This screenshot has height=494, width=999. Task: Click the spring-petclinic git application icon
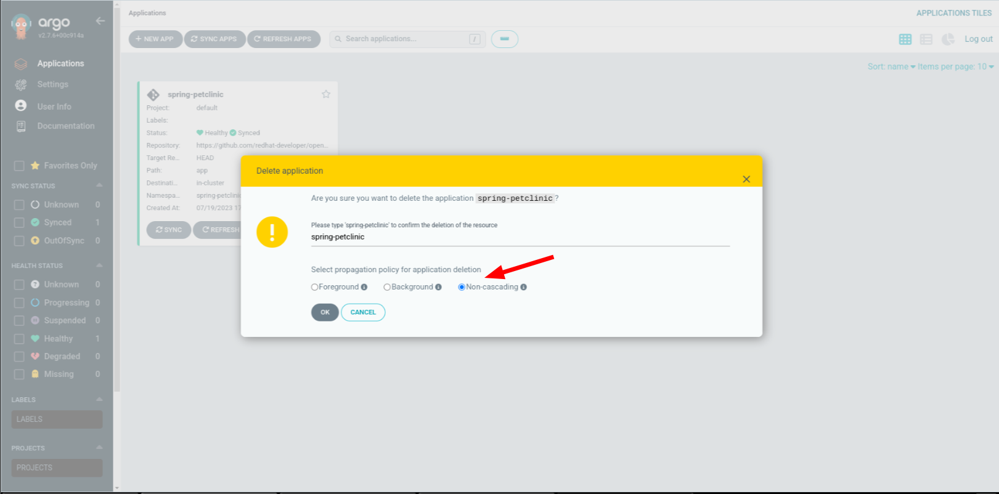153,95
